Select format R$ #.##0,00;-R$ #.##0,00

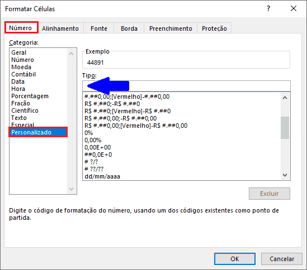(182, 118)
